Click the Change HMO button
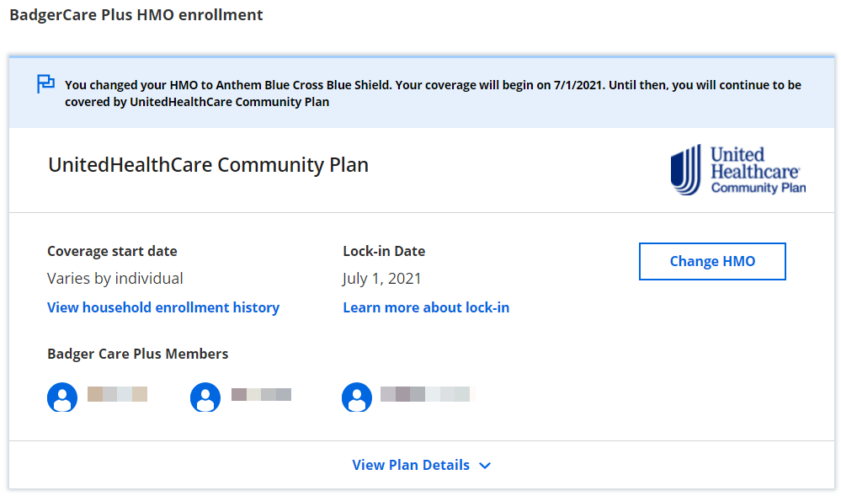Screen dimensions: 841x496 click(712, 261)
